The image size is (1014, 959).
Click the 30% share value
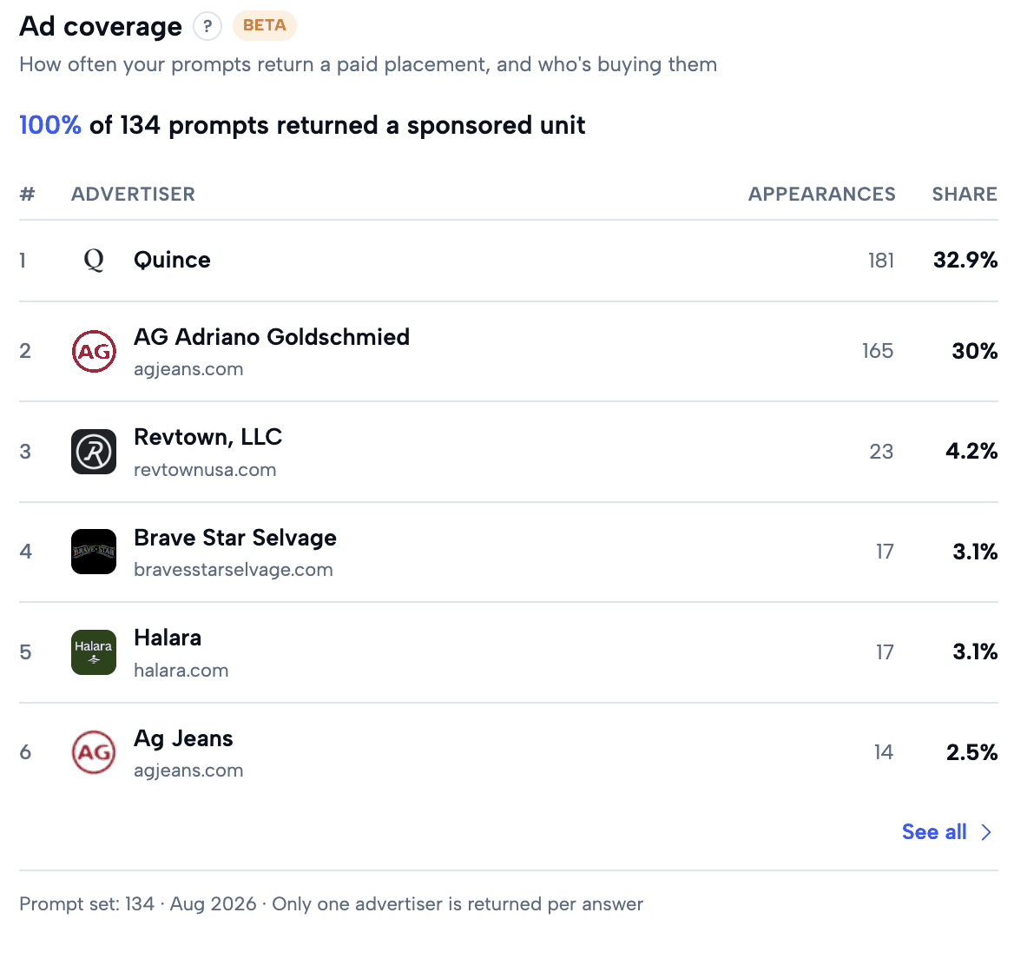coord(975,352)
